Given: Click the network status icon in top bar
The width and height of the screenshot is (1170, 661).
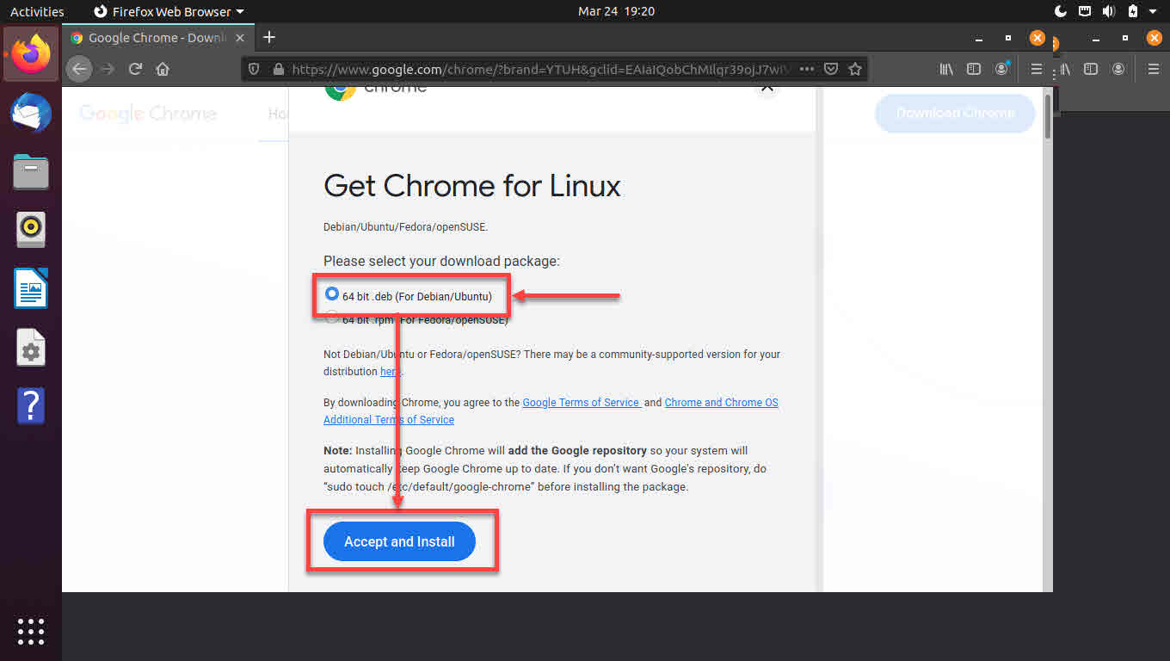Looking at the screenshot, I should pos(1085,11).
